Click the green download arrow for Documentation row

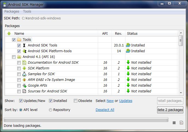click(128, 62)
